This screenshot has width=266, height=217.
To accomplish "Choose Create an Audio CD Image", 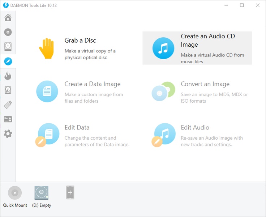I will (197, 48).
